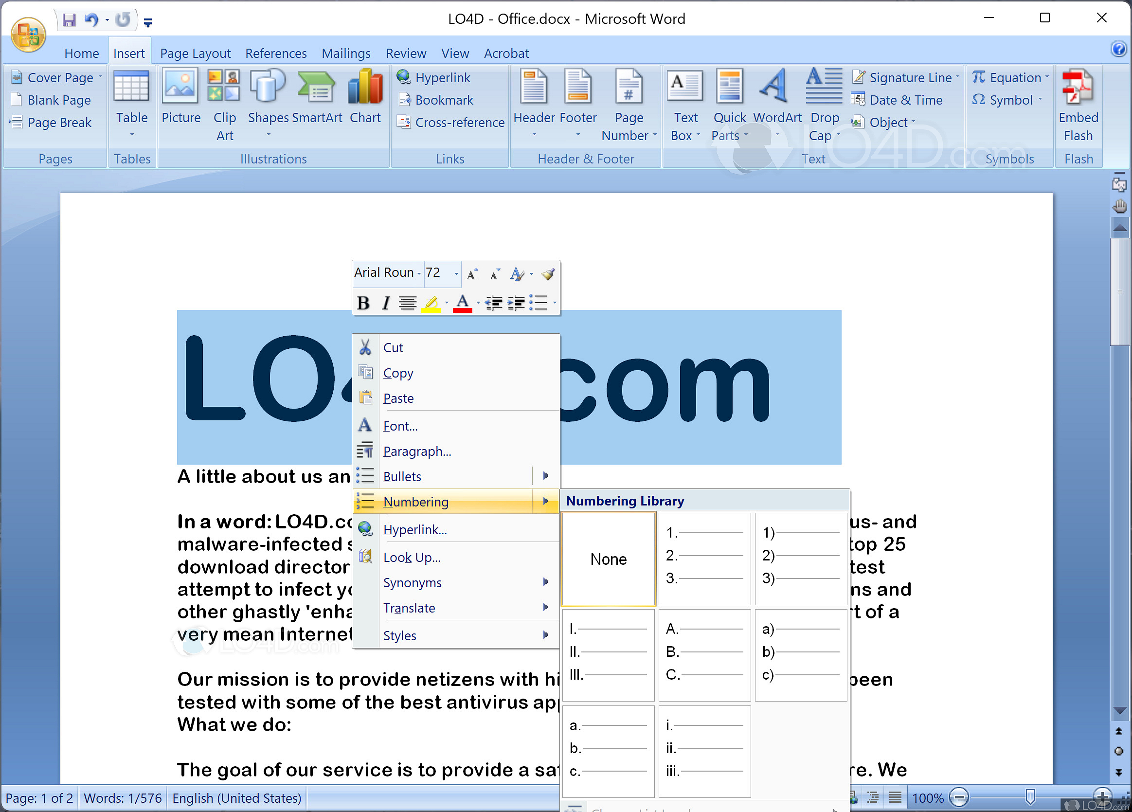The width and height of the screenshot is (1132, 812).
Task: Expand the Equation dropdown arrow
Action: click(1047, 77)
